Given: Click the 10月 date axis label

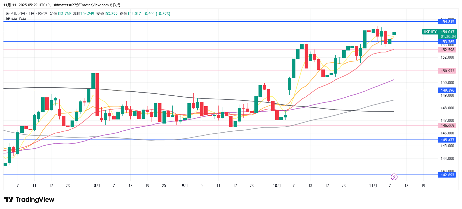Looking at the screenshot, I should pos(277,186).
